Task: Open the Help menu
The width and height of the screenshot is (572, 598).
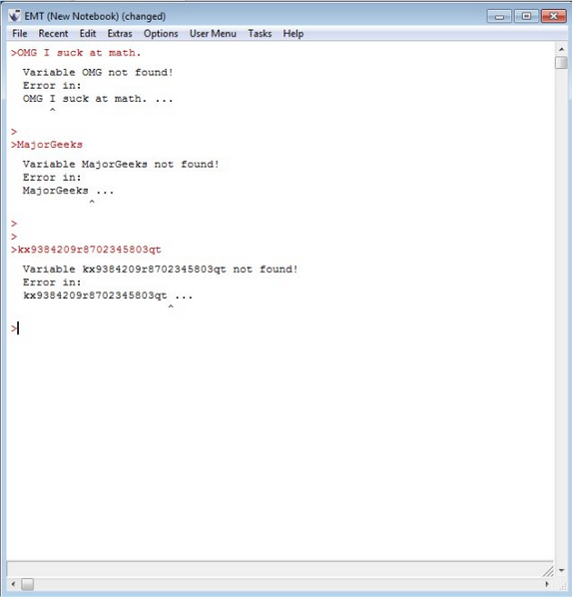Action: pos(292,34)
